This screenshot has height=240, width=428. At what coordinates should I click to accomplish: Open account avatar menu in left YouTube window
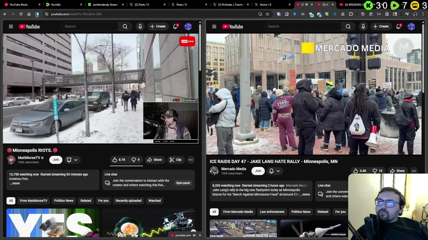pyautogui.click(x=188, y=26)
